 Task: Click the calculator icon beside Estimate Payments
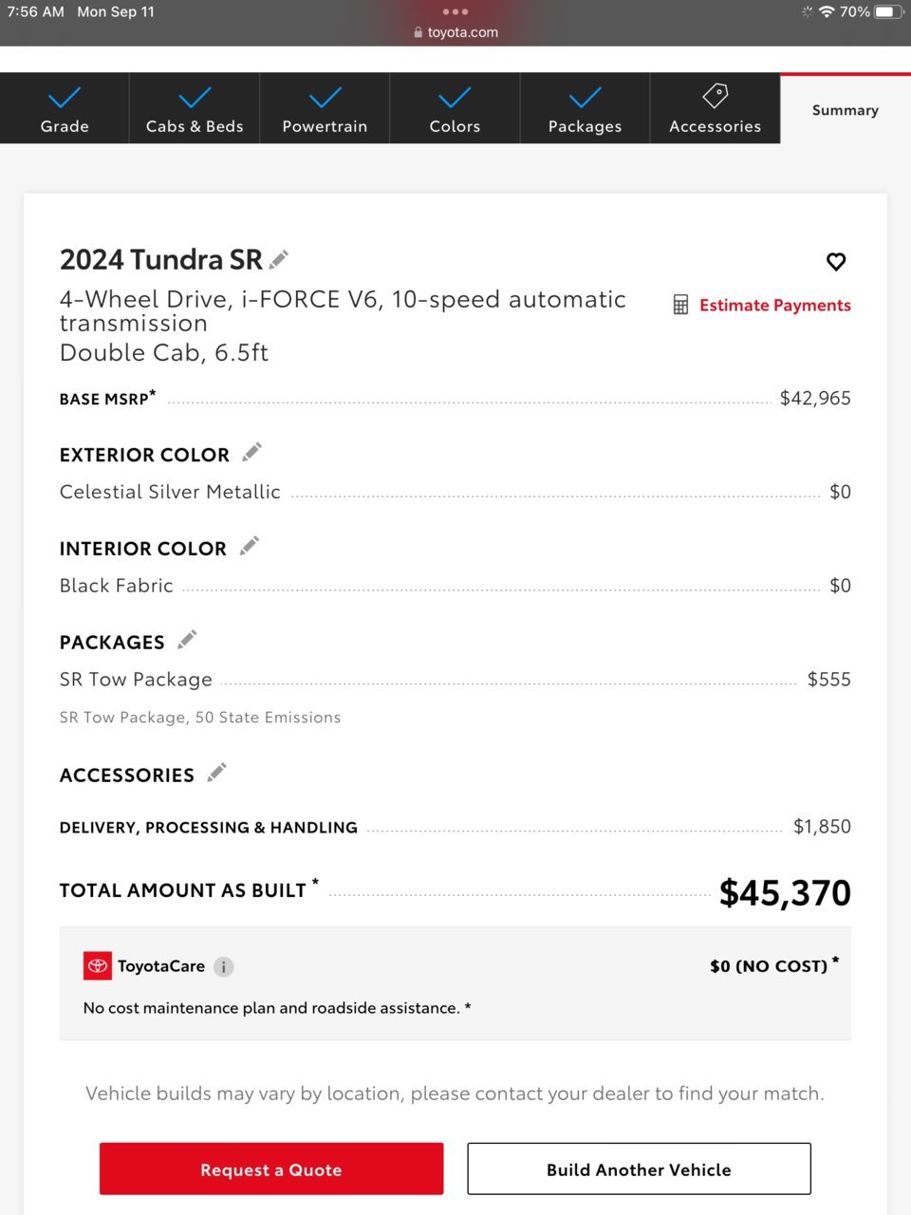680,305
